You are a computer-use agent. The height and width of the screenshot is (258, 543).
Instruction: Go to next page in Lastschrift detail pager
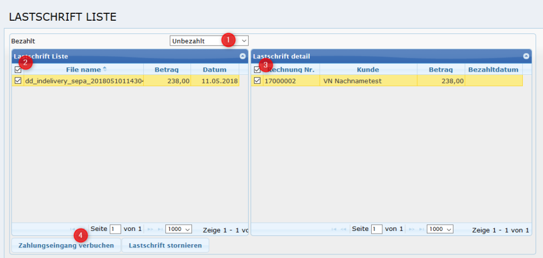411,229
